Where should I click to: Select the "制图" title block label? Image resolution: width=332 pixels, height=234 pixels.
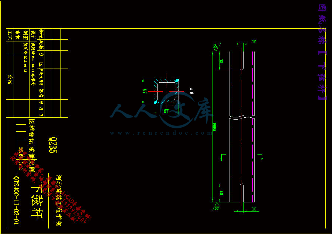point(25,35)
